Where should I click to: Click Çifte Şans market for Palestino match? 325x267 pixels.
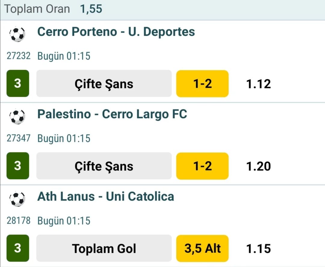coord(104,166)
